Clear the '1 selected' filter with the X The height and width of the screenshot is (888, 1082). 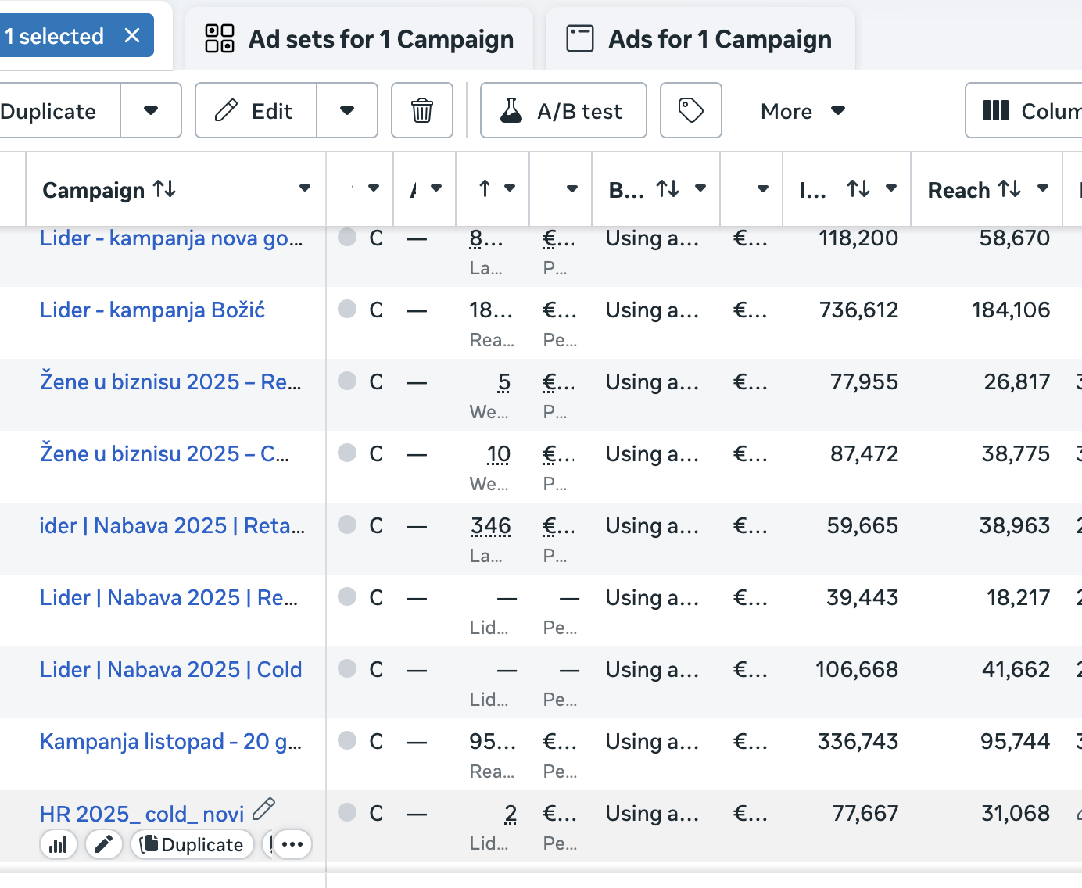pos(132,35)
